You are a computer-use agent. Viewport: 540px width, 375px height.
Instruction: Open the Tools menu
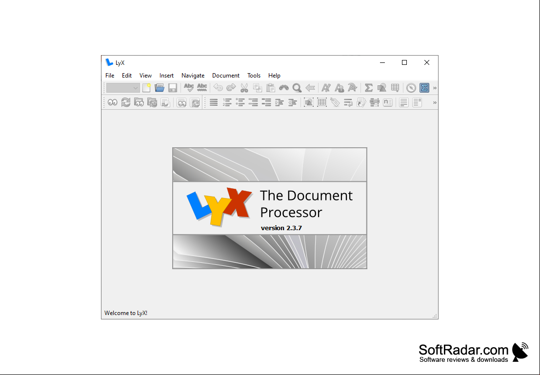coord(254,76)
